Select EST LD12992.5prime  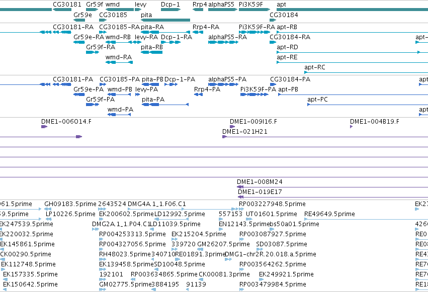click(x=180, y=214)
